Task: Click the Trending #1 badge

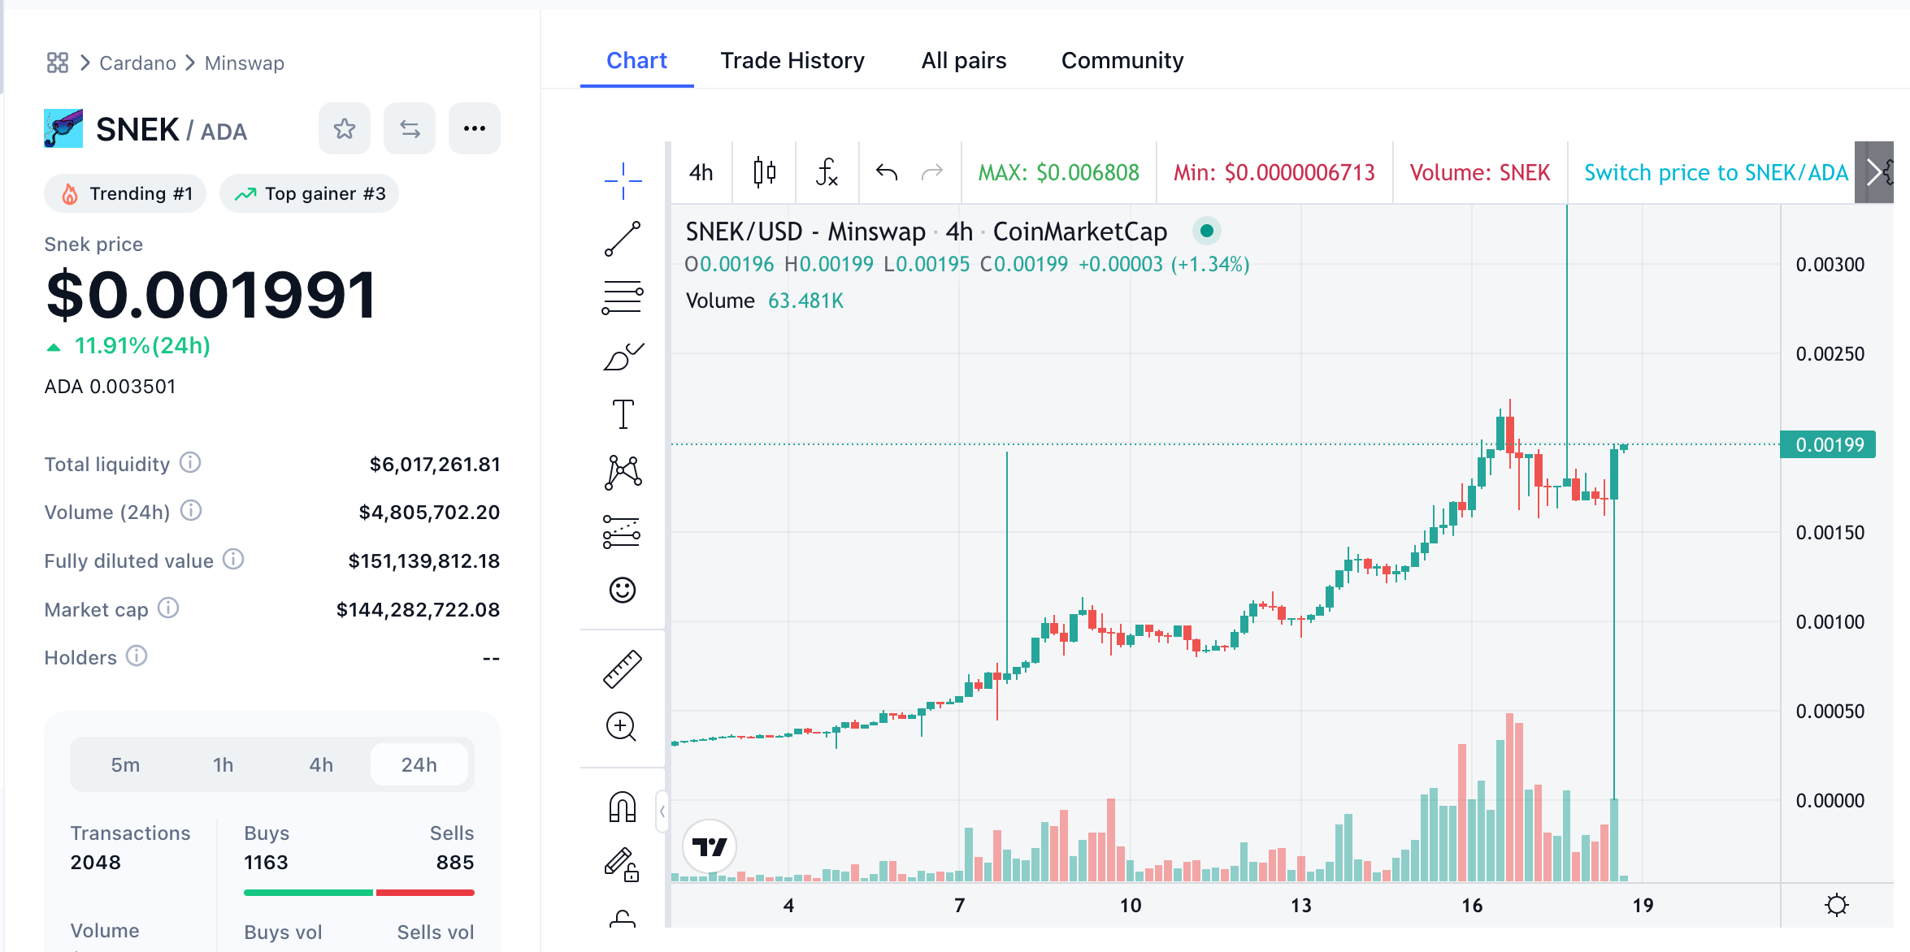Action: 125,193
